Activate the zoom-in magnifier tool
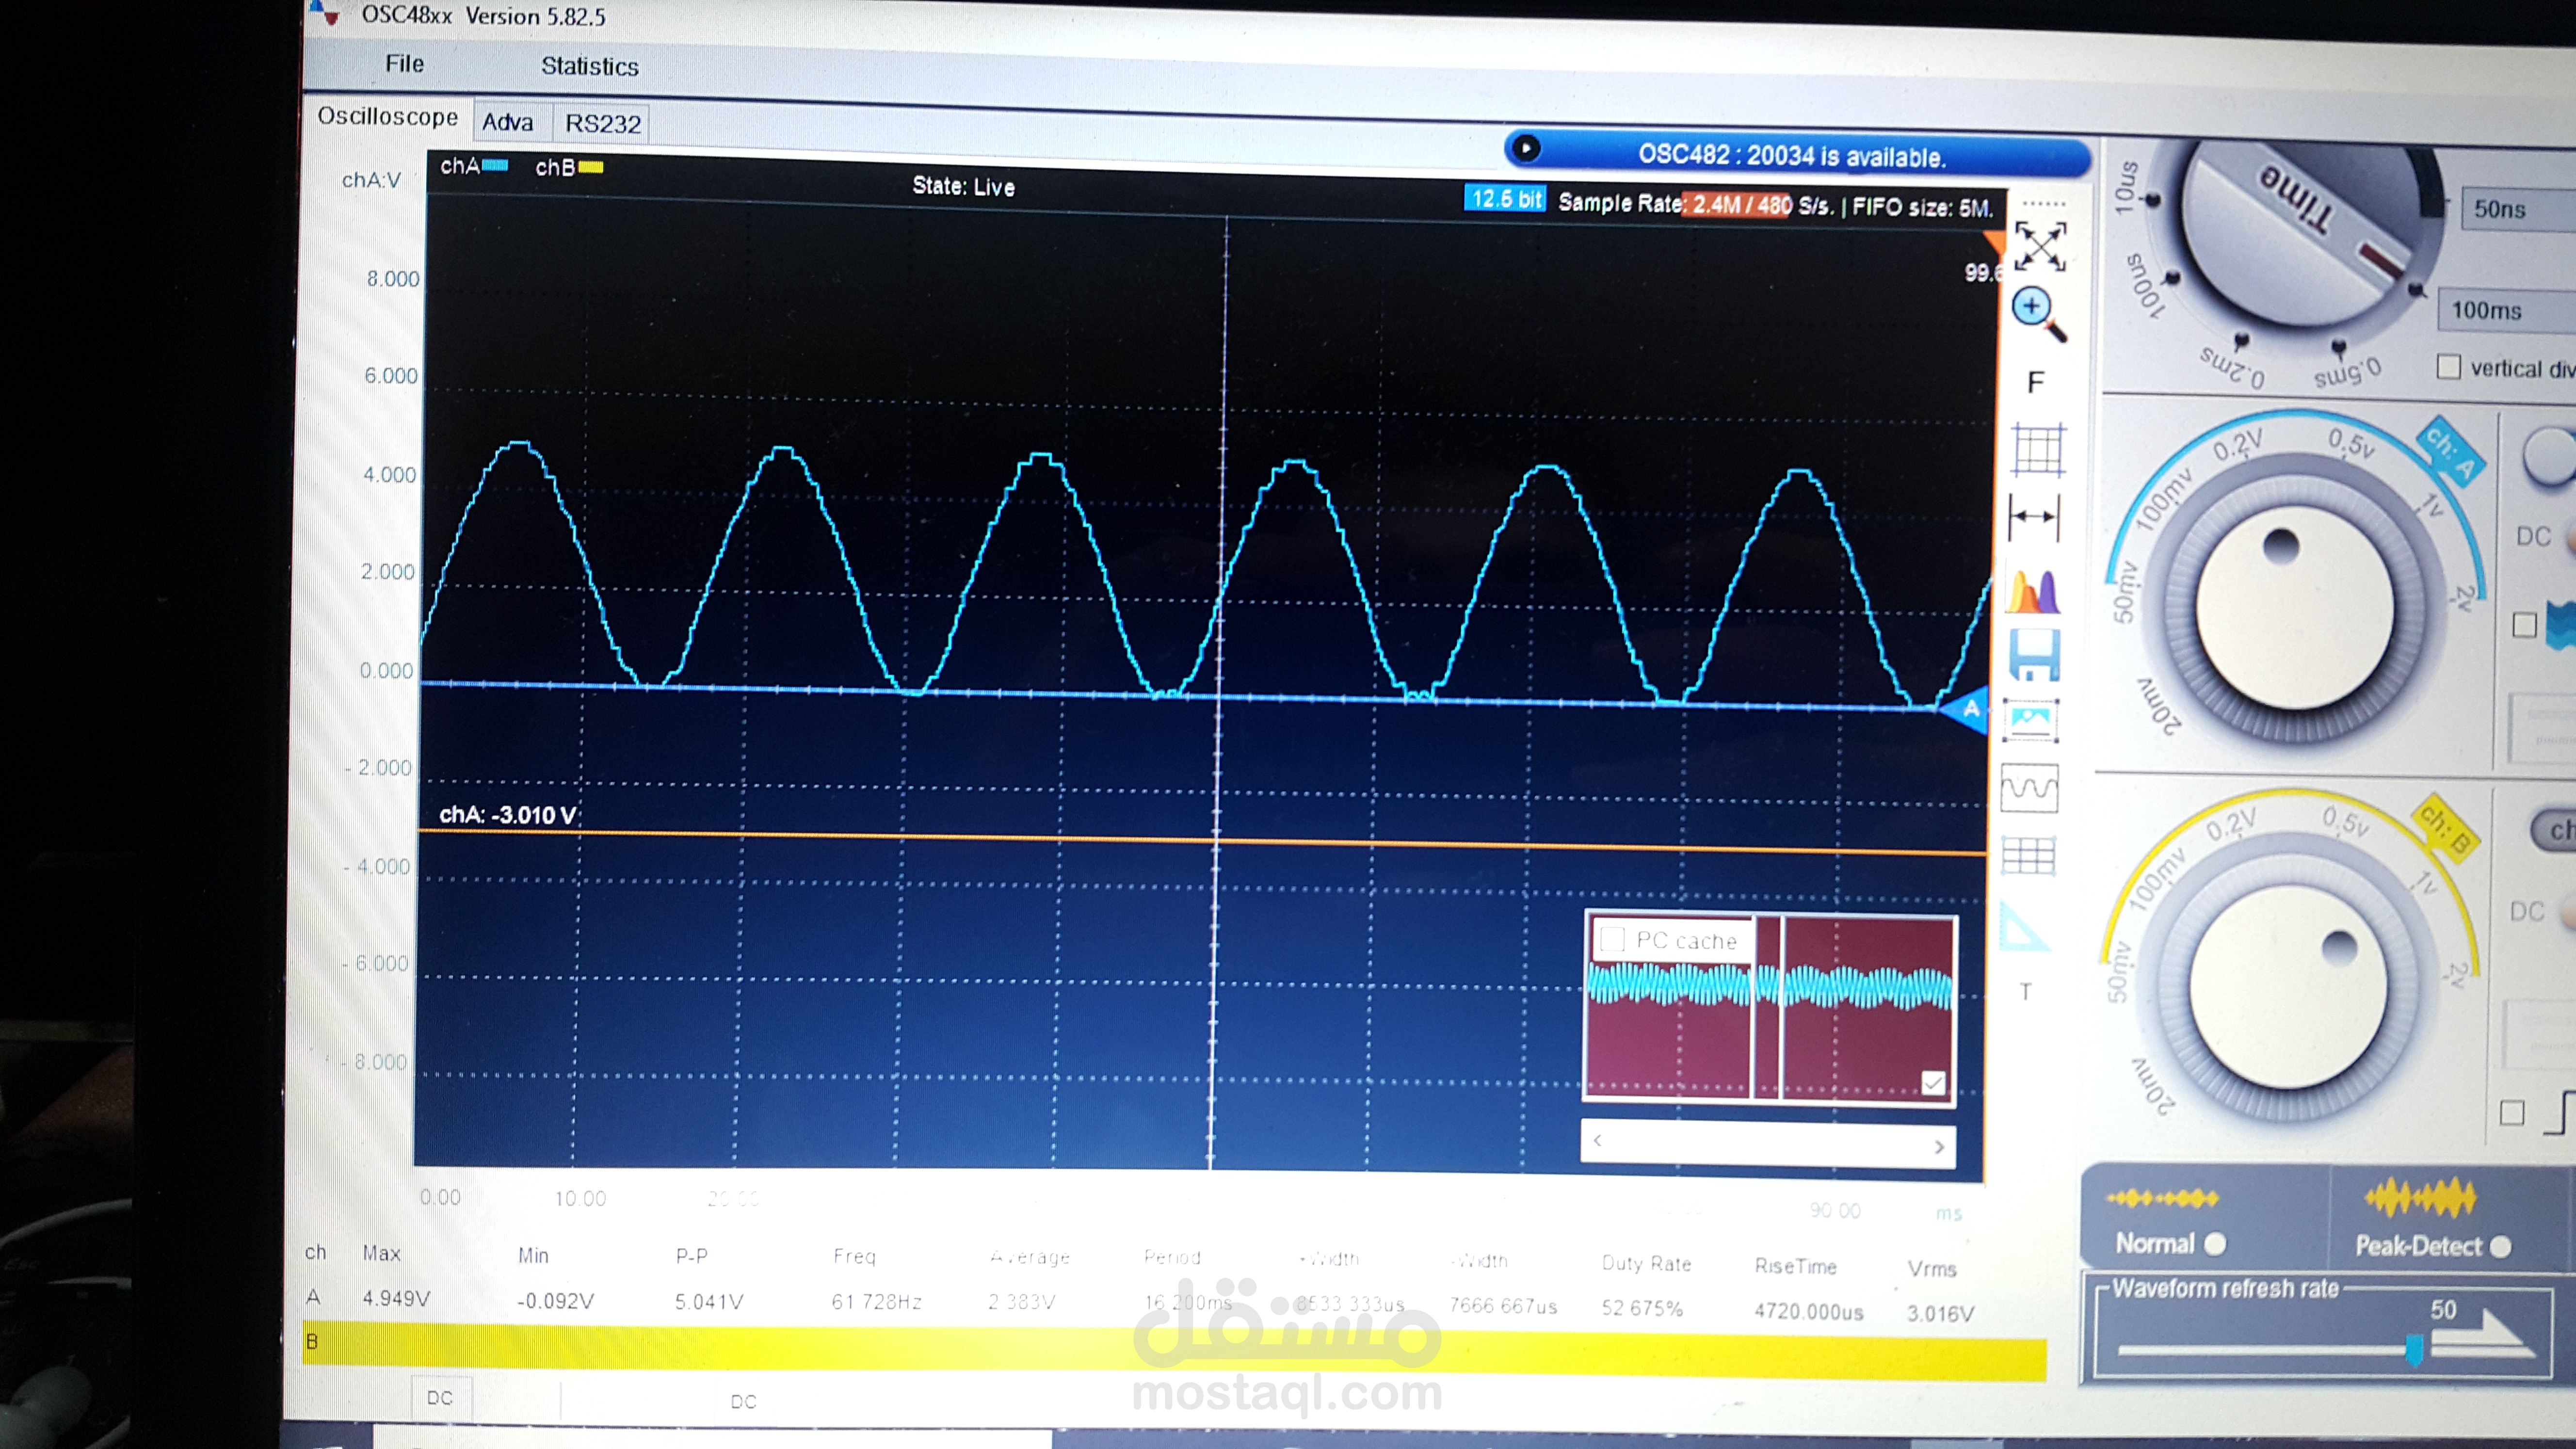The width and height of the screenshot is (2576, 1449). tap(2038, 314)
